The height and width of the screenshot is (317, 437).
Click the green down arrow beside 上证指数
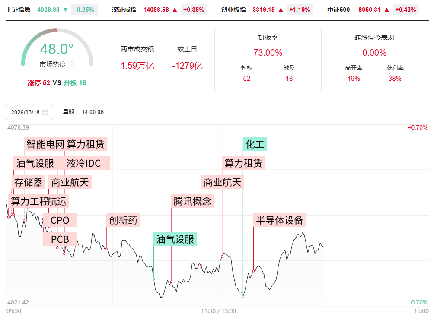tap(65, 10)
